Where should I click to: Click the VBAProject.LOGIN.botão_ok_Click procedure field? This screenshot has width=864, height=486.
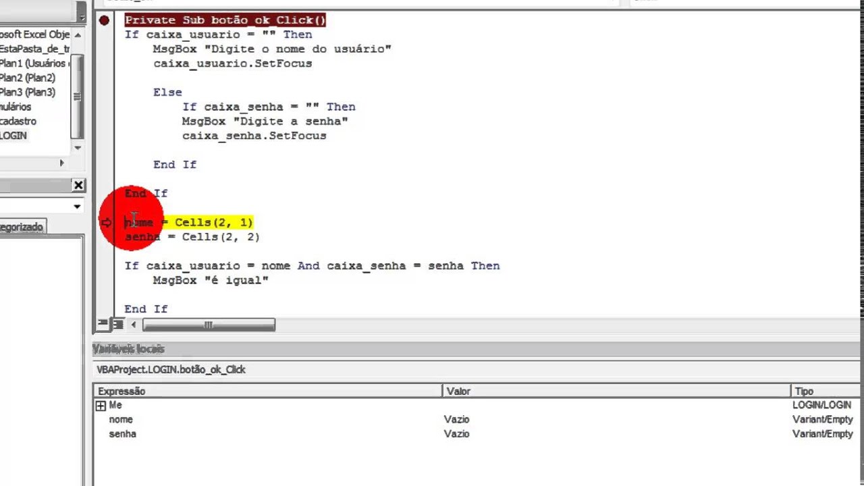click(x=478, y=370)
